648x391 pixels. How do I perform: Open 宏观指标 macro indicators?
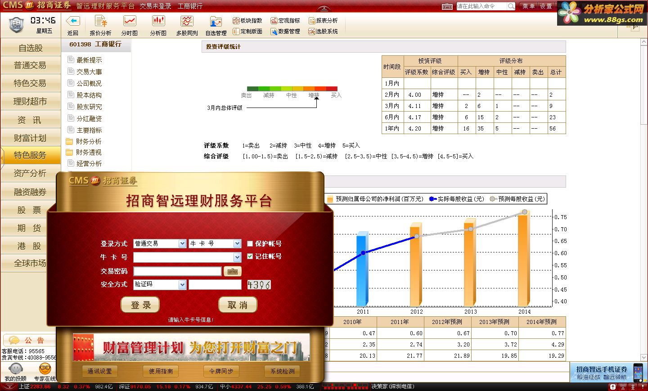coord(285,20)
